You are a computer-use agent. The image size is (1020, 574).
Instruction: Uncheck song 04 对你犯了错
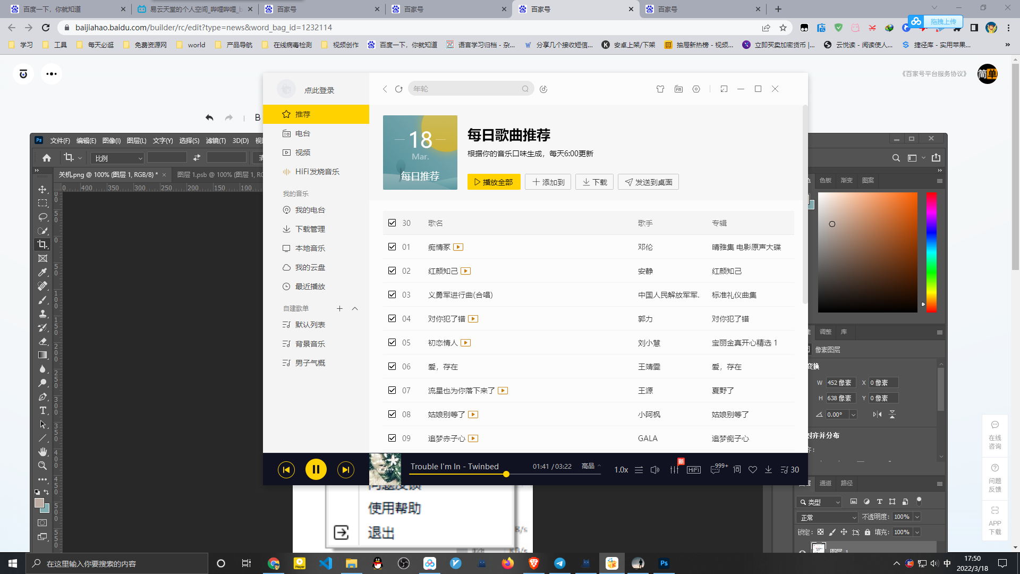pos(392,318)
